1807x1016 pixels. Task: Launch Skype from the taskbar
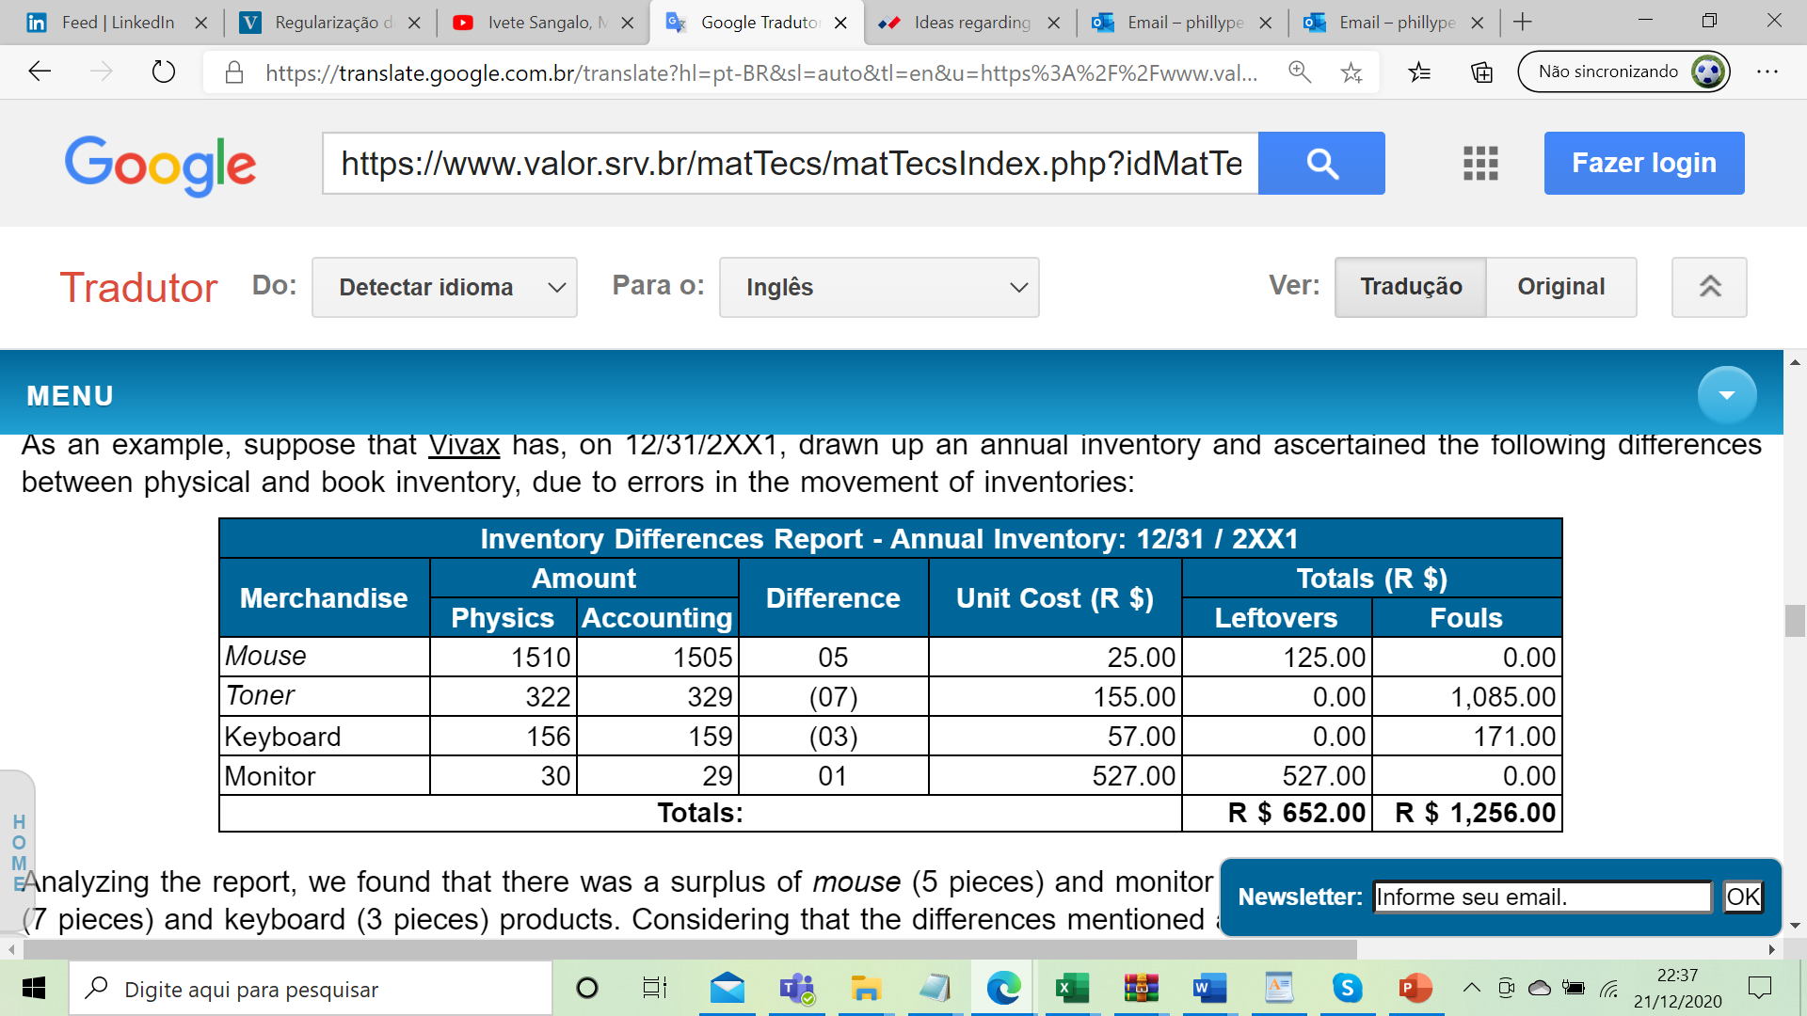pos(1347,988)
